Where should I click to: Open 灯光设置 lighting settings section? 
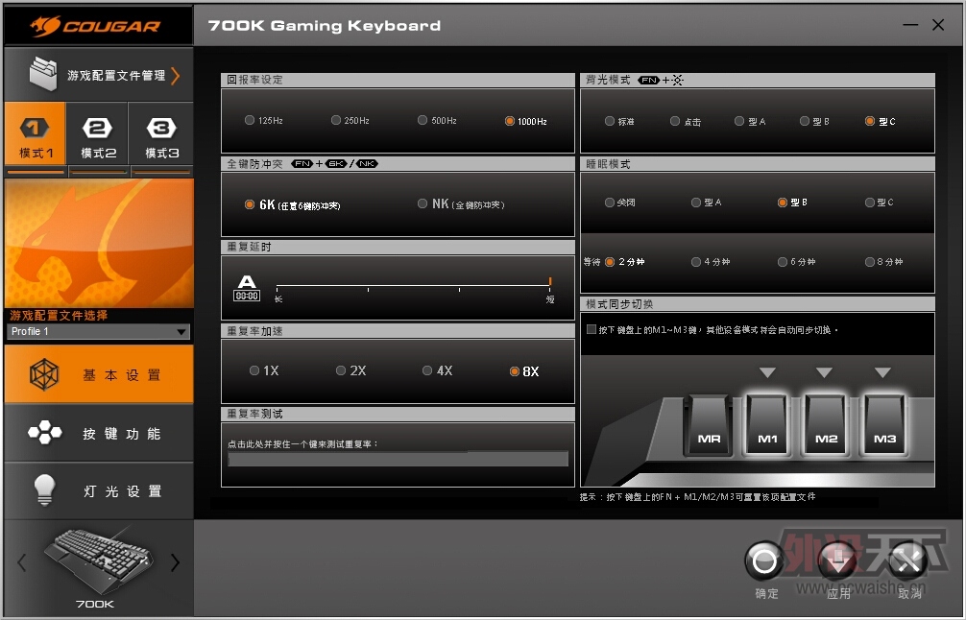(98, 491)
